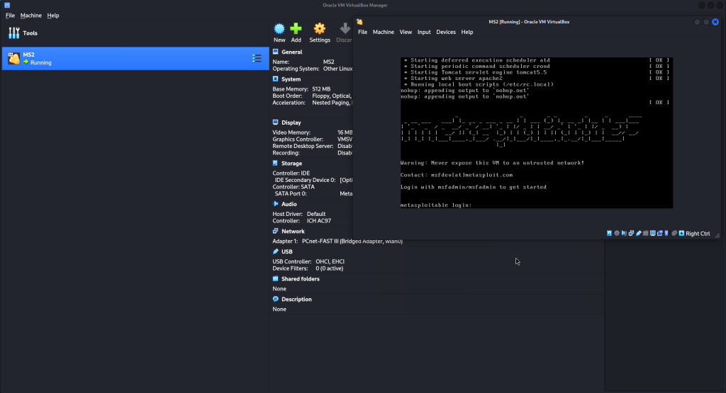Click the New virtual machine icon
726x393 pixels.
279,29
